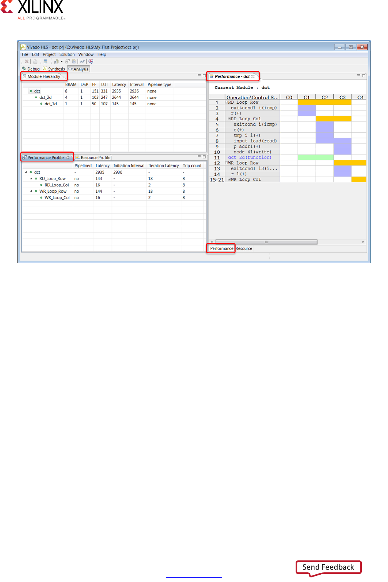Select RD_Loop_Col in Performance Profile
This screenshot has width=388, height=582.
tap(57, 185)
